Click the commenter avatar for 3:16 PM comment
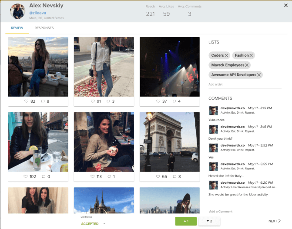This screenshot has width=292, height=229. [213, 129]
